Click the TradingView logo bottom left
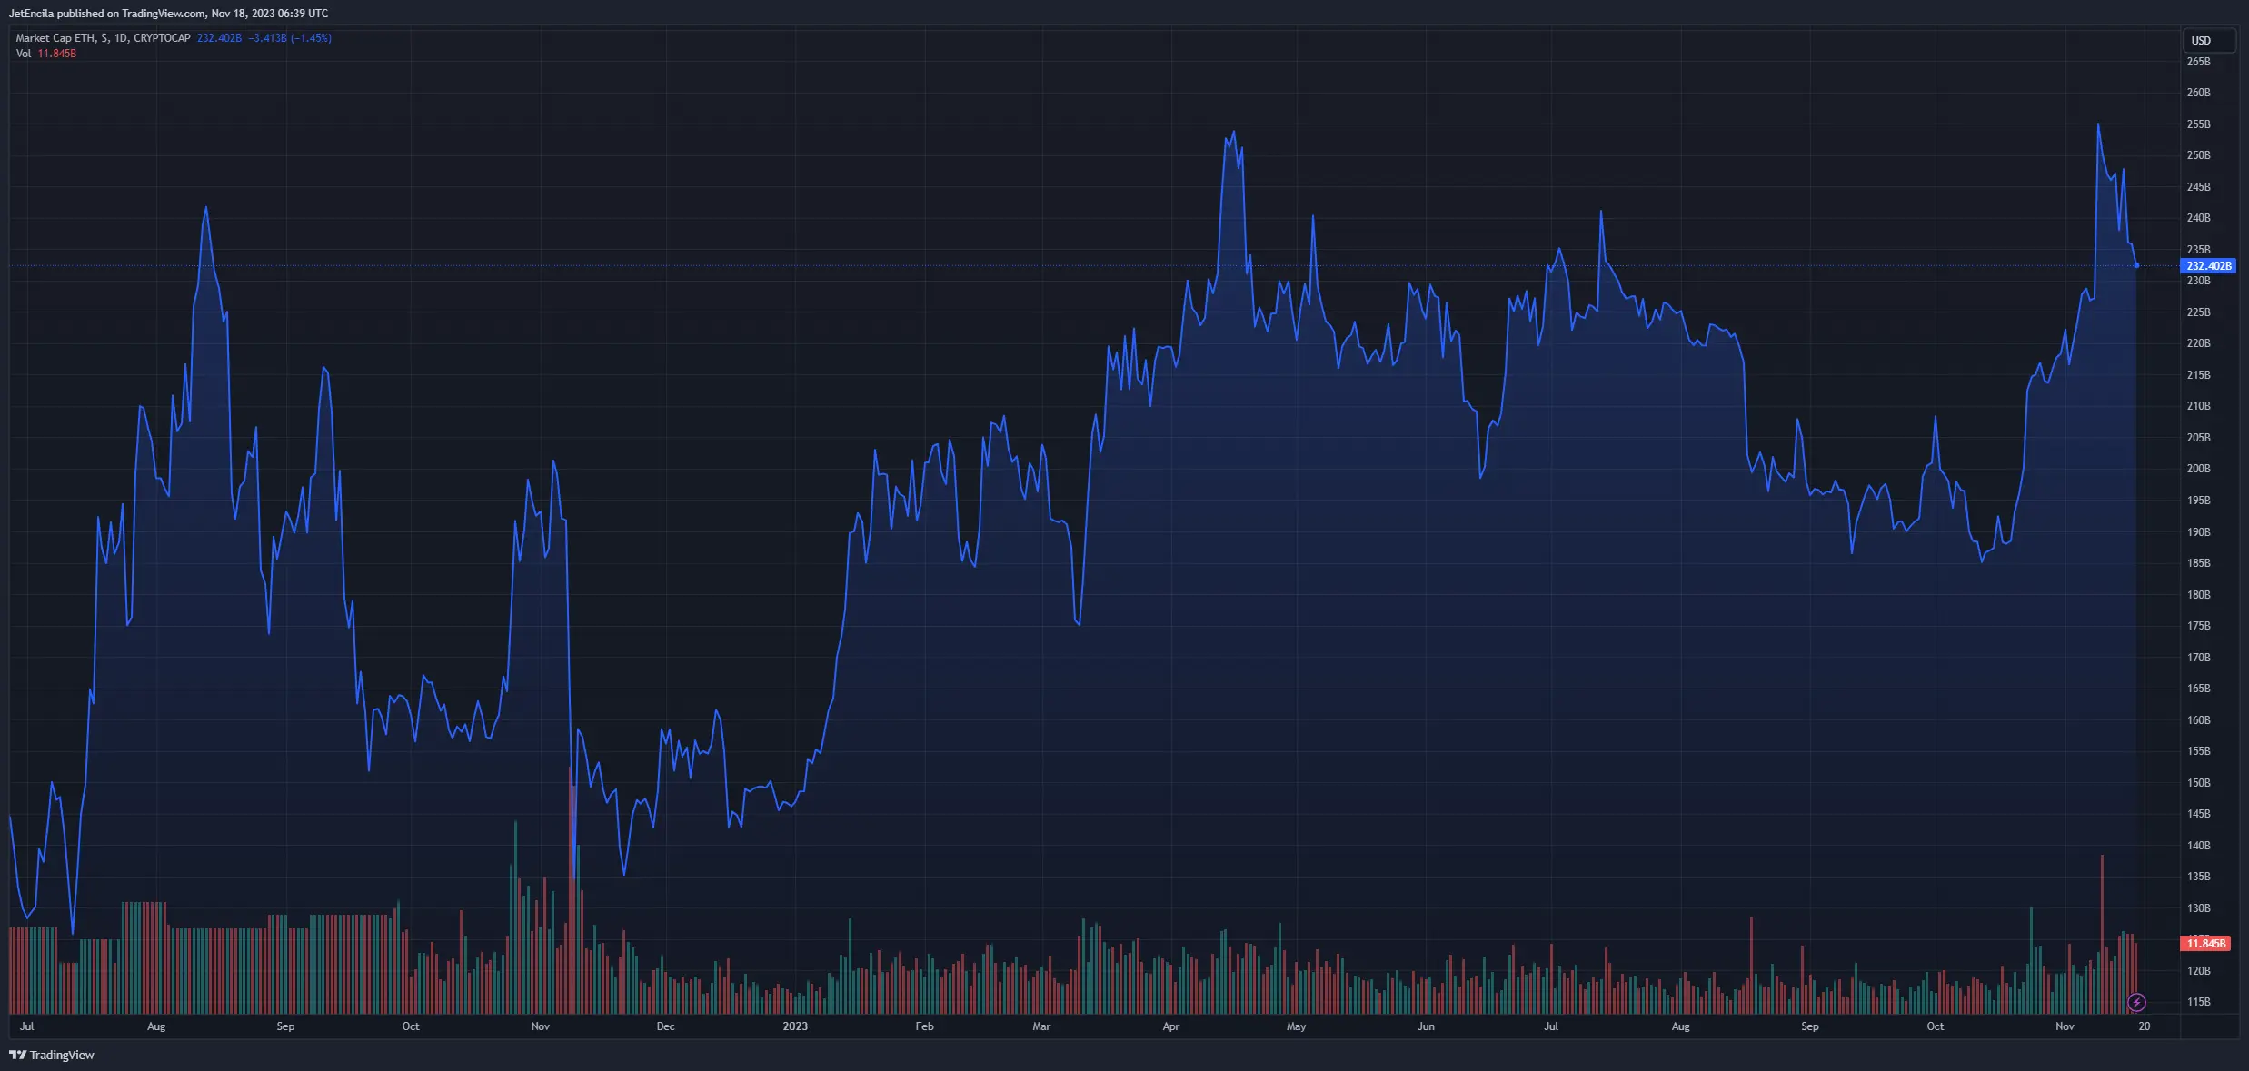Screen dimensions: 2249x1071 [52, 1055]
